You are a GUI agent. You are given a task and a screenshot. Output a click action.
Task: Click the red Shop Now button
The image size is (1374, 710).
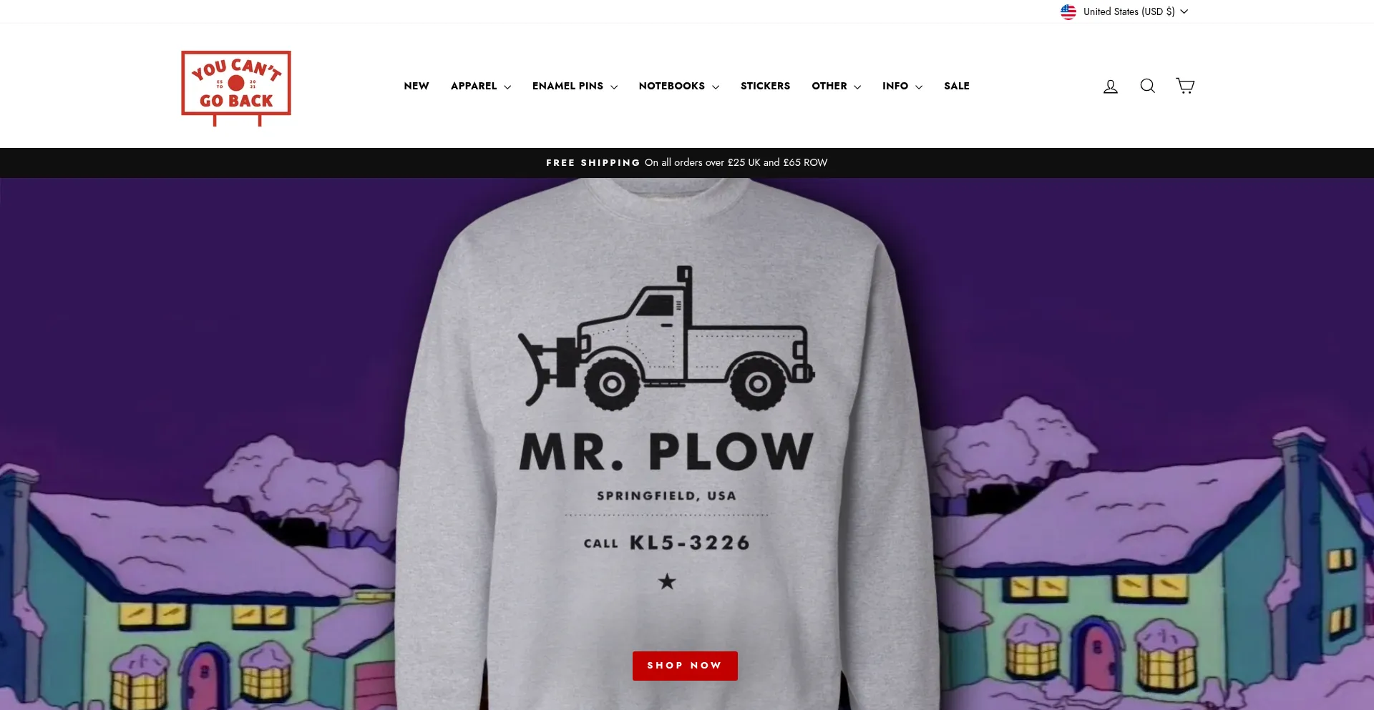click(685, 666)
